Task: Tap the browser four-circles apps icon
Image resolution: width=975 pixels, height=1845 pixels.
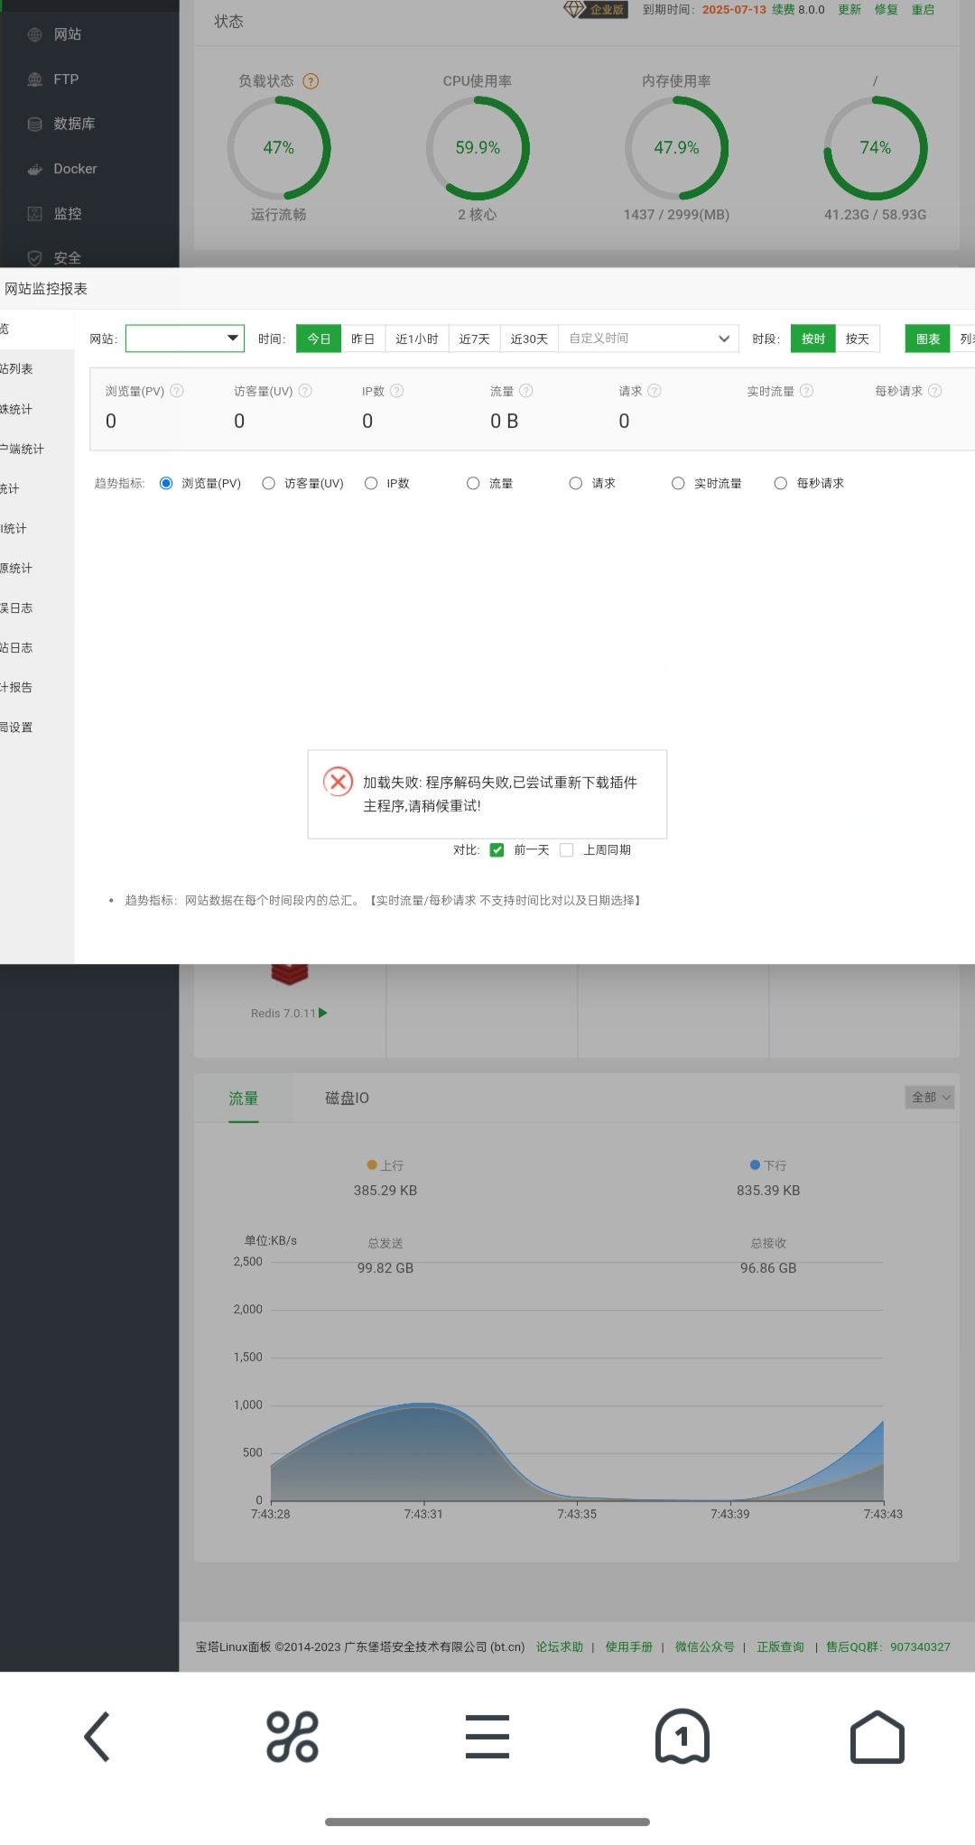Action: coord(292,1737)
